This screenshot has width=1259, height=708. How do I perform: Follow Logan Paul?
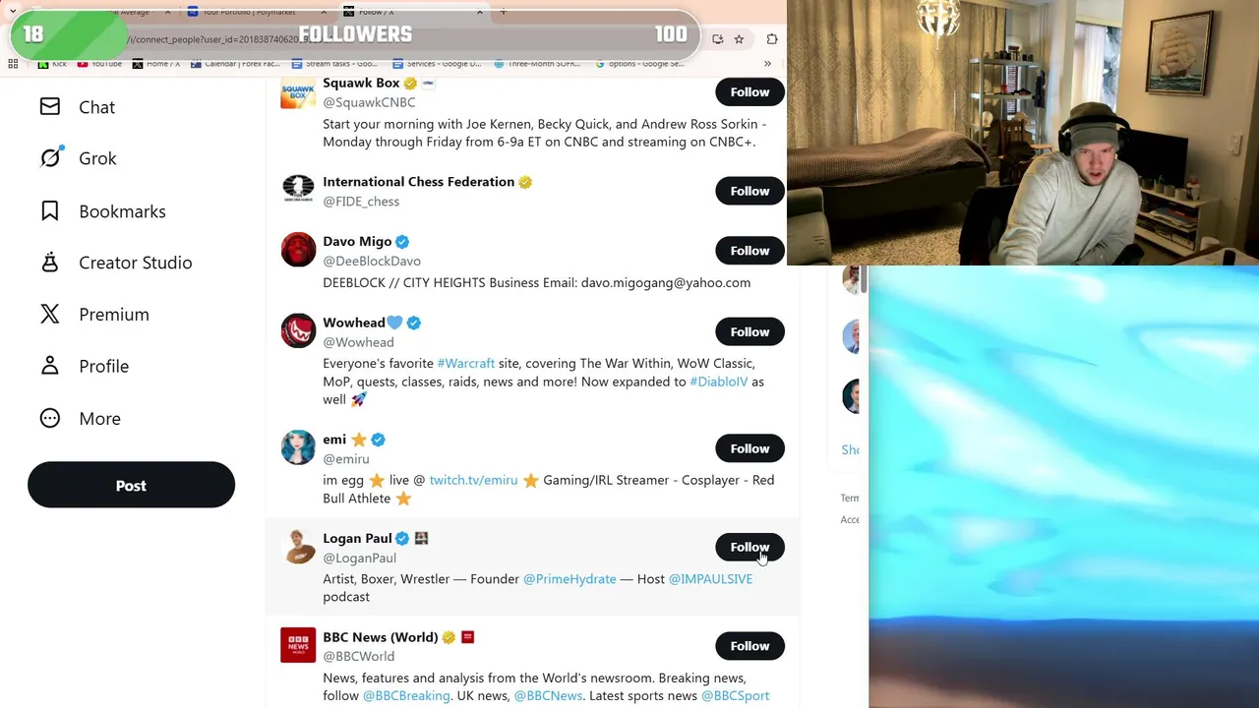coord(749,547)
